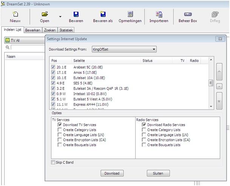Click the satellite list scroll-down arrow

tap(211, 107)
